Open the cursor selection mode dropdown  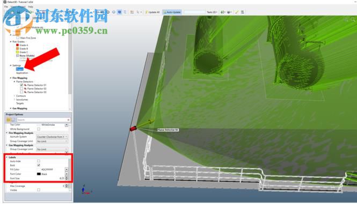tap(139, 12)
